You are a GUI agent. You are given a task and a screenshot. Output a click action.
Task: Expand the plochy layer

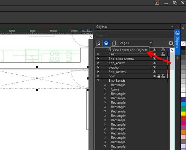point(98,67)
